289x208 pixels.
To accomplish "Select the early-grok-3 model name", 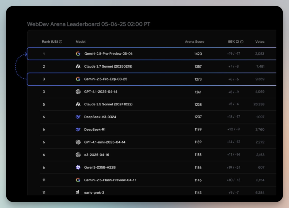I will pyautogui.click(x=94, y=193).
